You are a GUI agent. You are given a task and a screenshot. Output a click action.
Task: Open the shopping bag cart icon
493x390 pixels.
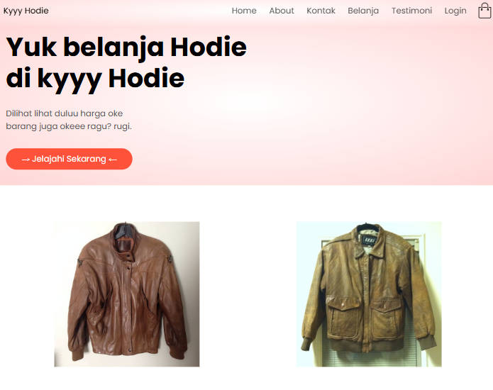click(x=484, y=11)
